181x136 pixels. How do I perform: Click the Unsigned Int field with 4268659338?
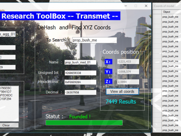80,73
